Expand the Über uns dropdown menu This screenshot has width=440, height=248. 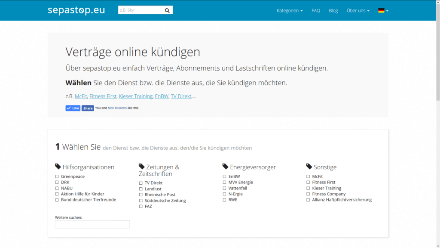pyautogui.click(x=358, y=11)
